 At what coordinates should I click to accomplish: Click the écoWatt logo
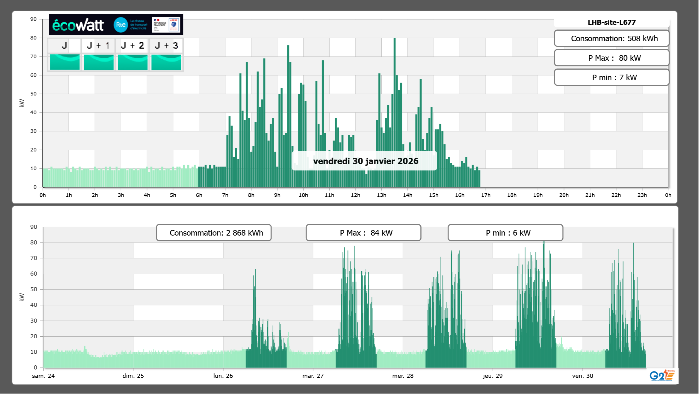coord(78,25)
